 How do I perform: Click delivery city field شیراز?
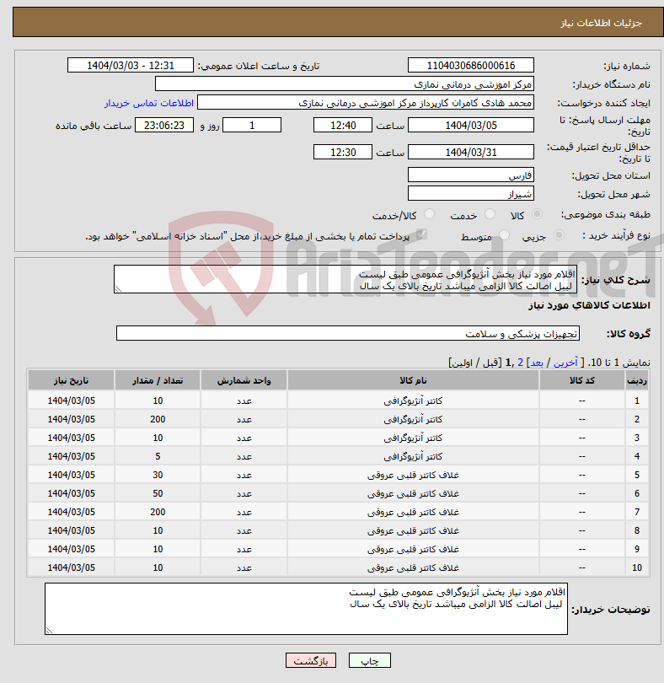[471, 194]
